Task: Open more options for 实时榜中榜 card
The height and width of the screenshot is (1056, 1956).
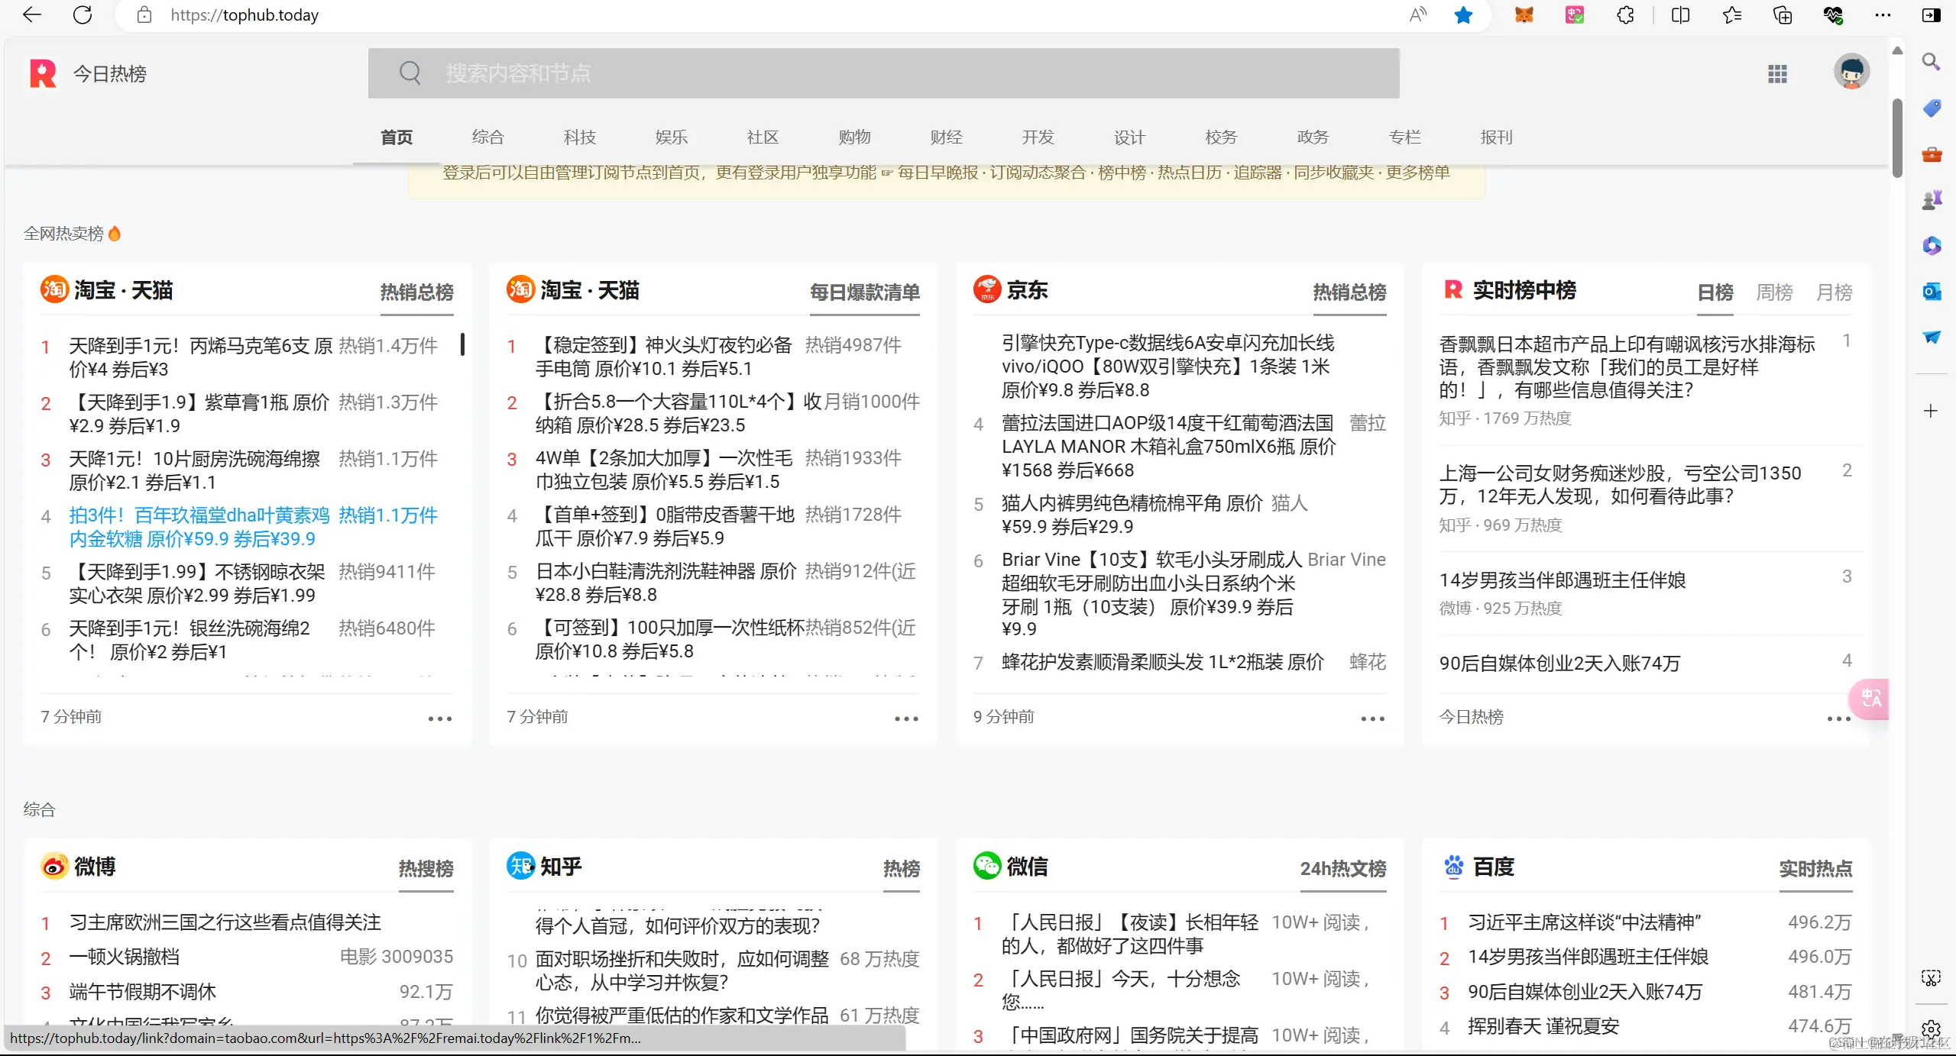Action: tap(1839, 719)
